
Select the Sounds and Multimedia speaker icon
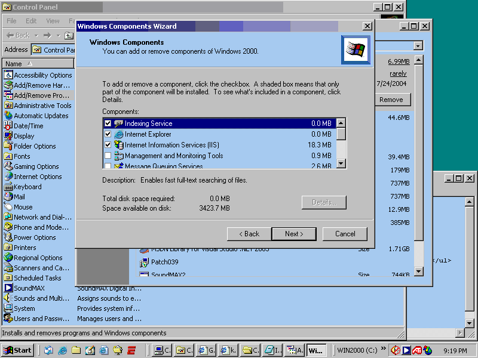(8, 298)
